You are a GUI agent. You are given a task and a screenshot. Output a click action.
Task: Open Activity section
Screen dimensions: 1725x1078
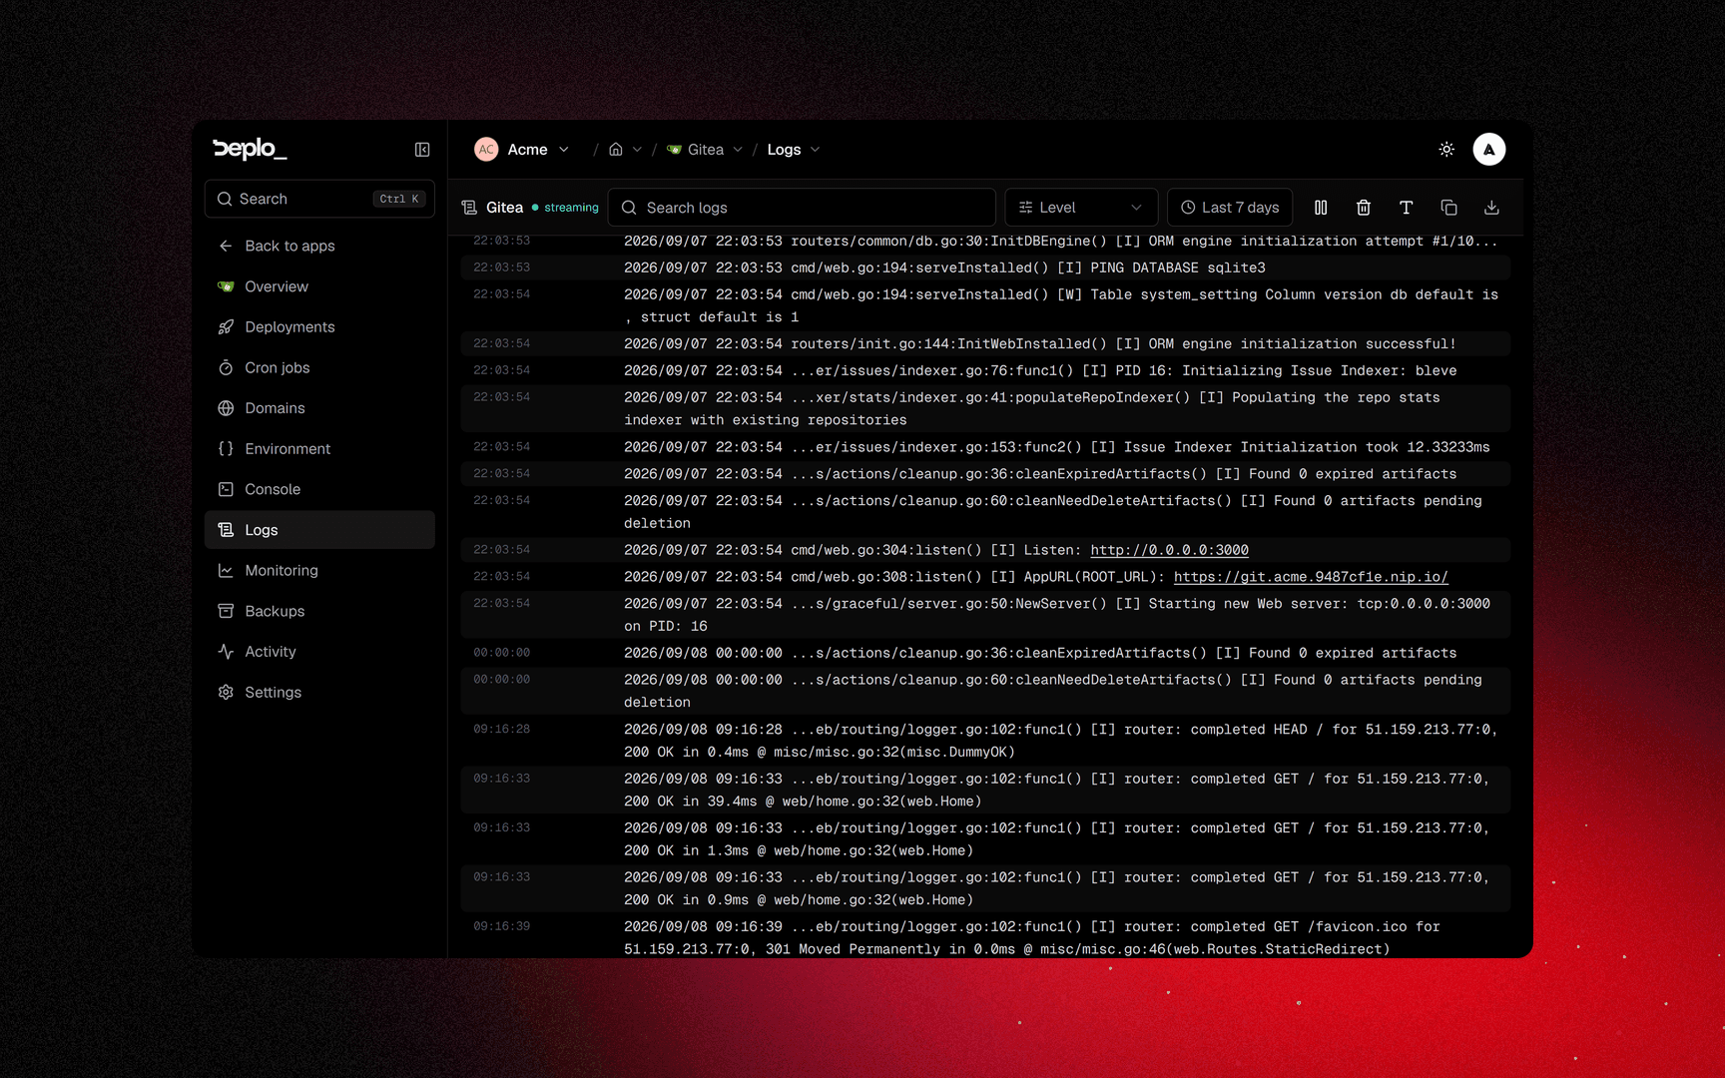pyautogui.click(x=319, y=651)
